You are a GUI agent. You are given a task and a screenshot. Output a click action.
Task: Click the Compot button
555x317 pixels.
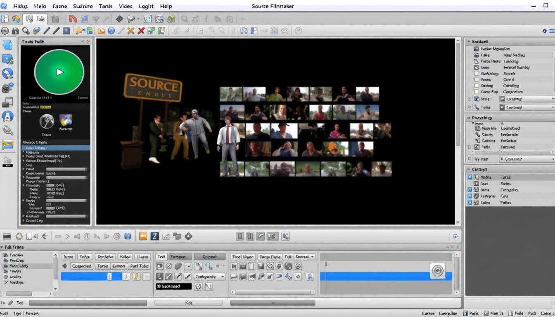click(x=210, y=257)
